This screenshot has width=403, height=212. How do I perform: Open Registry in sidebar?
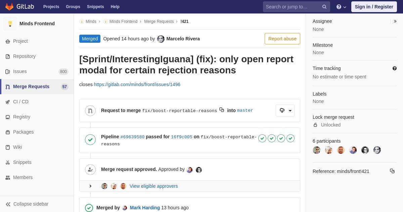[x=37, y=117]
